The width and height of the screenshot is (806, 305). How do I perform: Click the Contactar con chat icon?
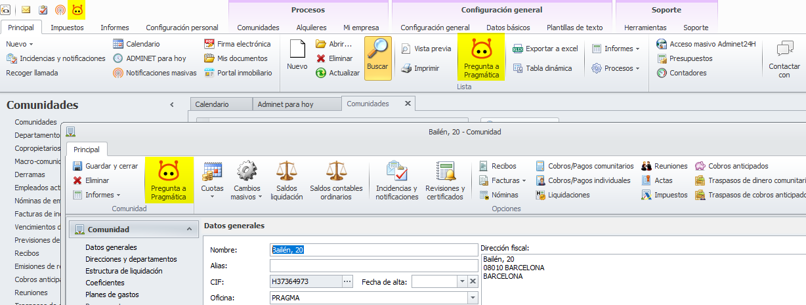784,50
